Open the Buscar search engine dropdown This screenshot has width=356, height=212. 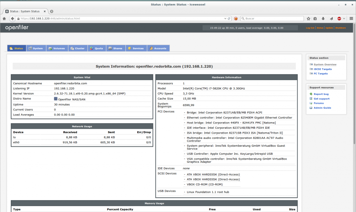pyautogui.click(x=243, y=18)
